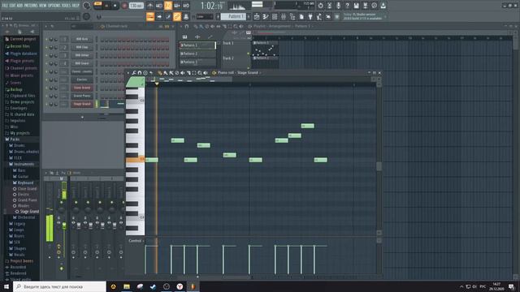This screenshot has width=520, height=292.
Task: Click the Windows taskbar search box
Action: pyautogui.click(x=59, y=286)
